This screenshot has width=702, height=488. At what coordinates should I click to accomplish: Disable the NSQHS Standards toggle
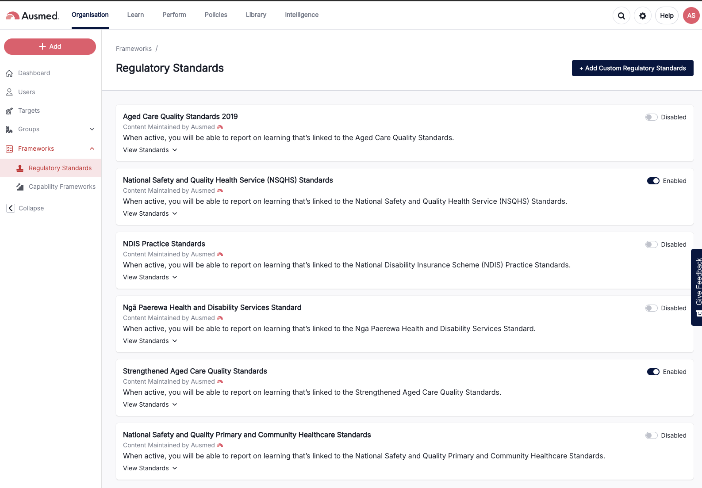(653, 181)
